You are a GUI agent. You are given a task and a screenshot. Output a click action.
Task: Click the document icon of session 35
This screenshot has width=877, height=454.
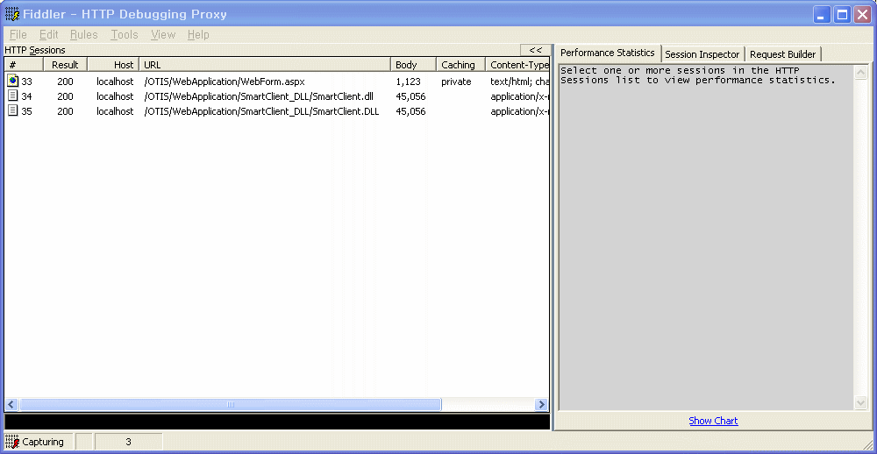click(12, 110)
